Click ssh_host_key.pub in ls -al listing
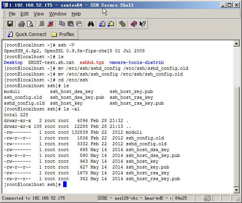Image resolution: width=242 pixels, height=203 pixels. click(148, 167)
